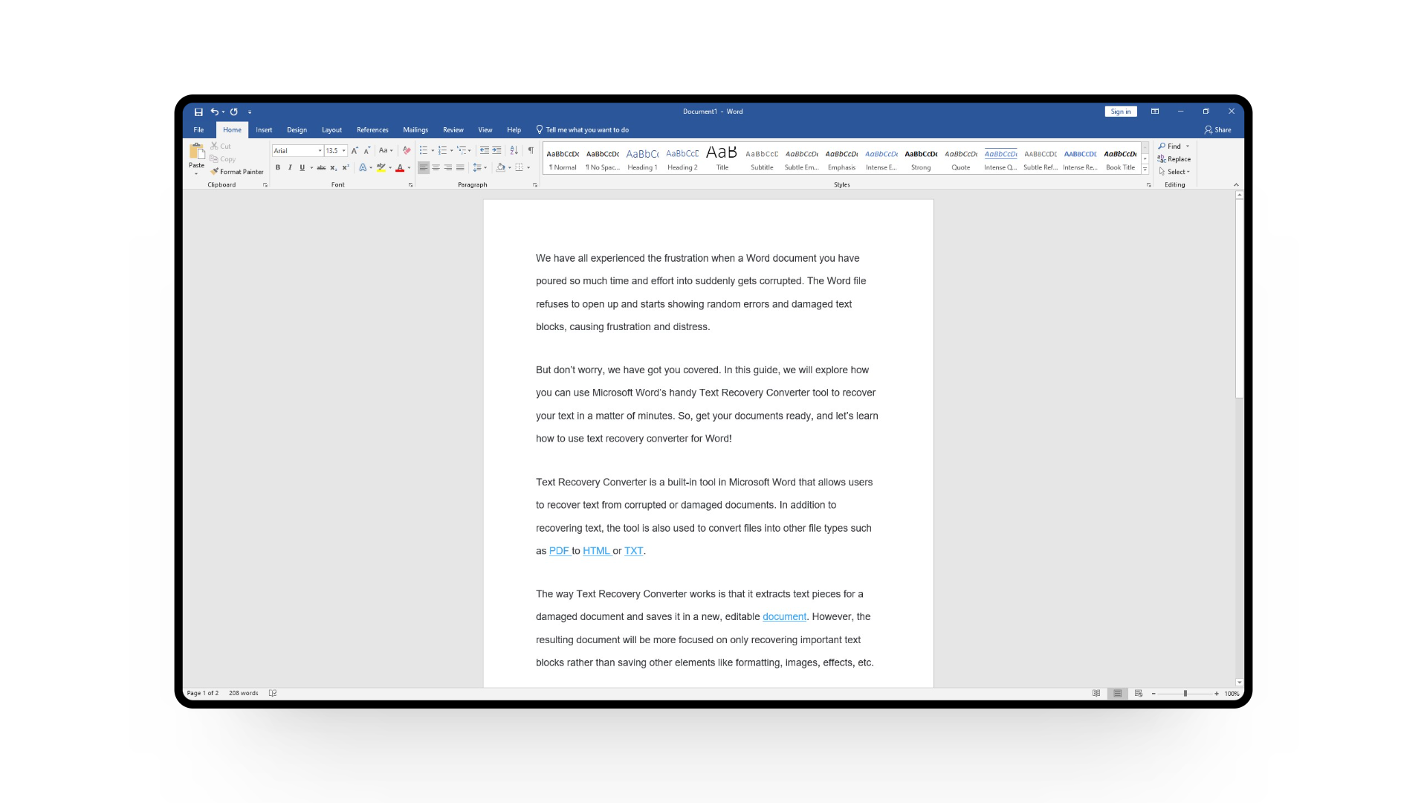Image resolution: width=1427 pixels, height=803 pixels.
Task: Open the References ribbon tab
Action: click(x=372, y=130)
